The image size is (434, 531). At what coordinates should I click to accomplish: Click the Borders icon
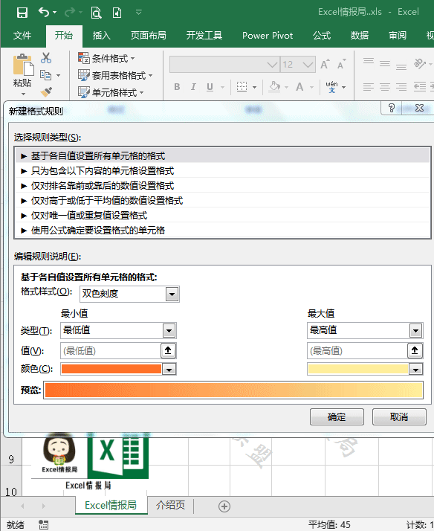click(242, 87)
